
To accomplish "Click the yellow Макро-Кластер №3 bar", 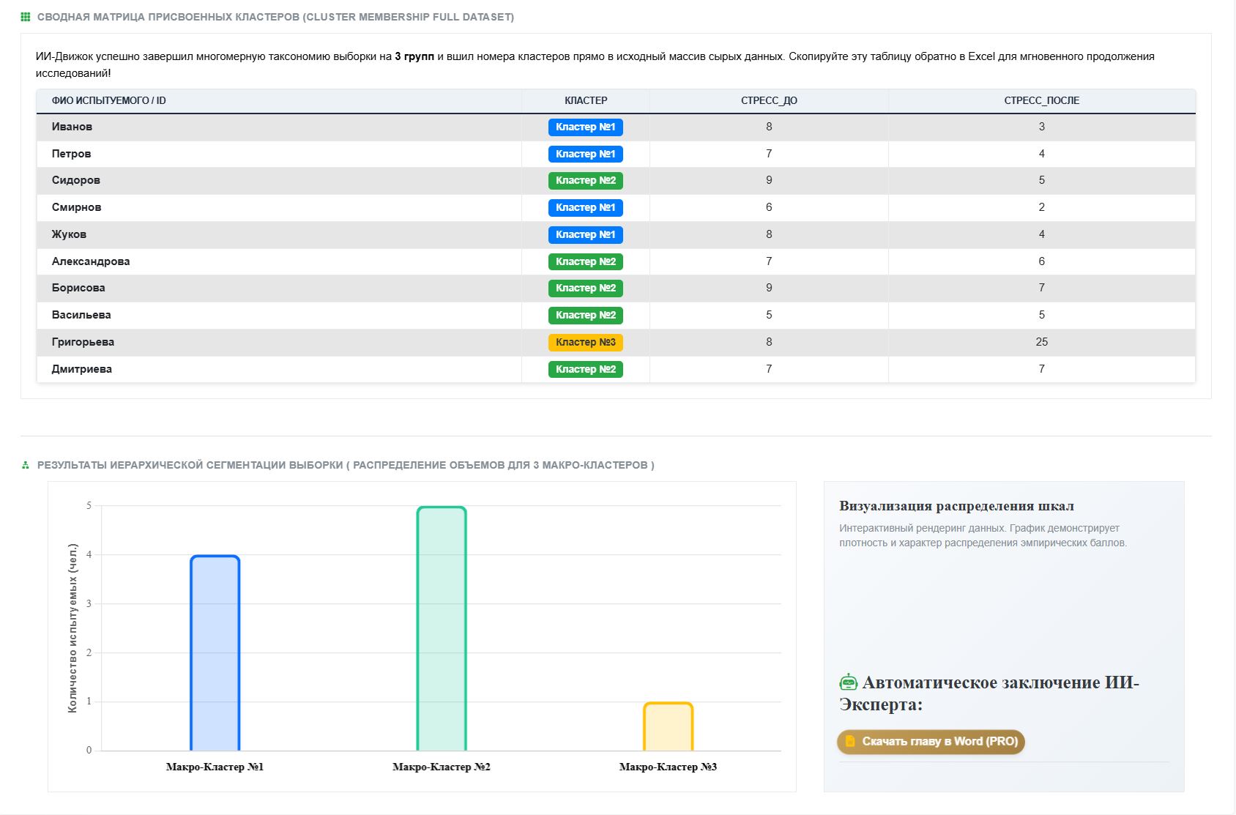I will [668, 726].
